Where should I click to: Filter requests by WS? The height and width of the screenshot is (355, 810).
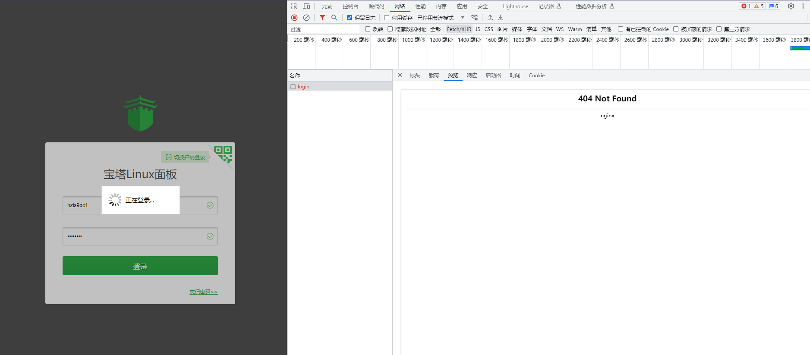[560, 29]
